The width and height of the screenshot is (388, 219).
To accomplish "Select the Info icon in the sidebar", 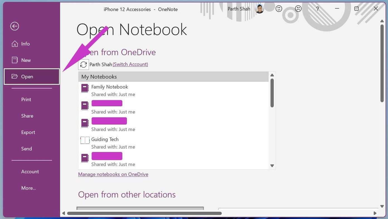I will tap(14, 44).
